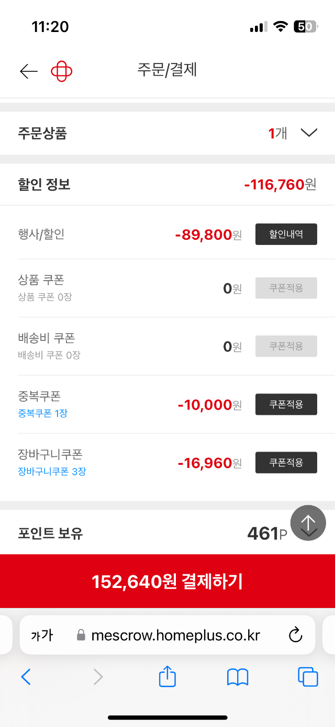Apply coupon for 중복쿠폰 row
This screenshot has height=727, width=335.
pos(286,404)
